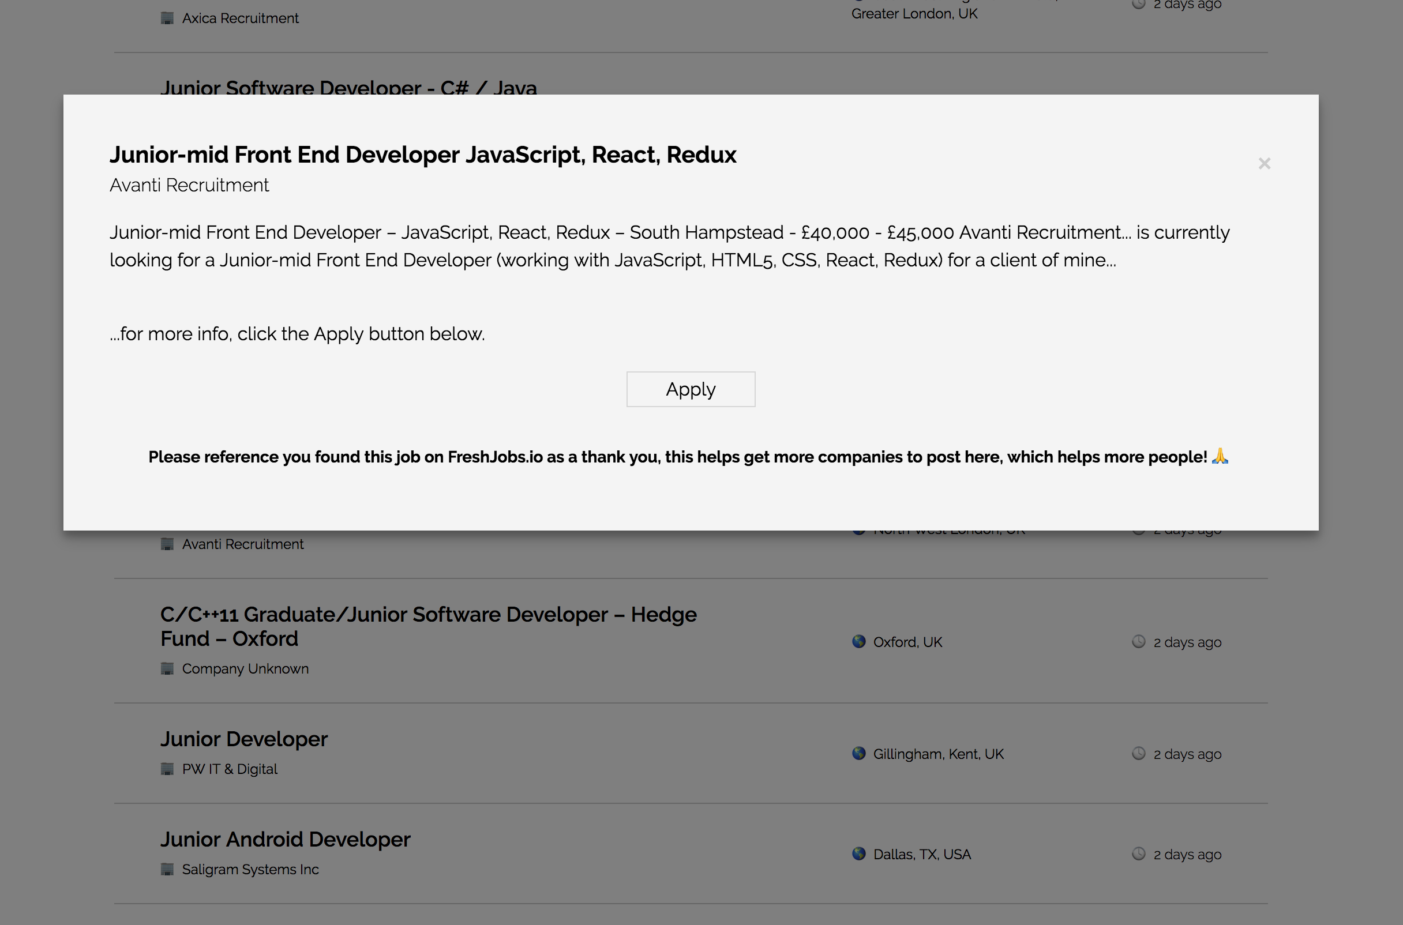Click the company icon beside Company Unknown
The height and width of the screenshot is (925, 1403).
point(167,668)
